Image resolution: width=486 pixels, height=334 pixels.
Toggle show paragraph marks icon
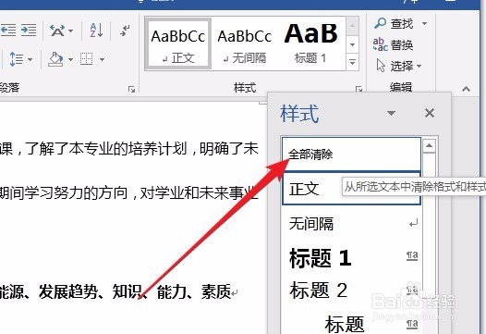pos(126,31)
